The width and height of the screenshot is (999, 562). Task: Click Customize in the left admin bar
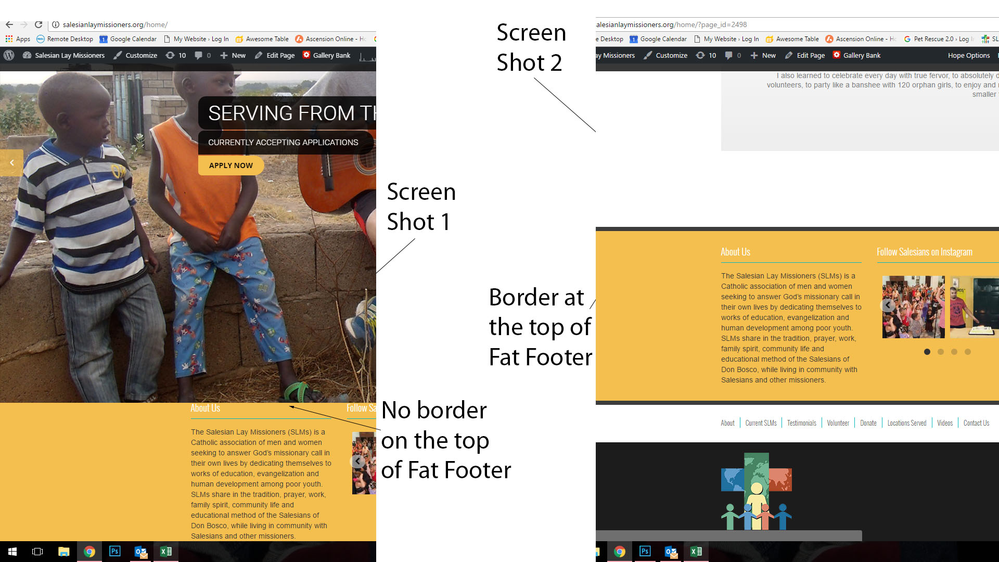[x=135, y=55]
